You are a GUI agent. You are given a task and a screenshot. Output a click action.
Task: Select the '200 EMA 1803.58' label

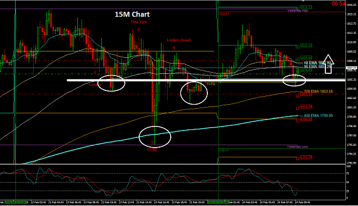tap(318, 91)
